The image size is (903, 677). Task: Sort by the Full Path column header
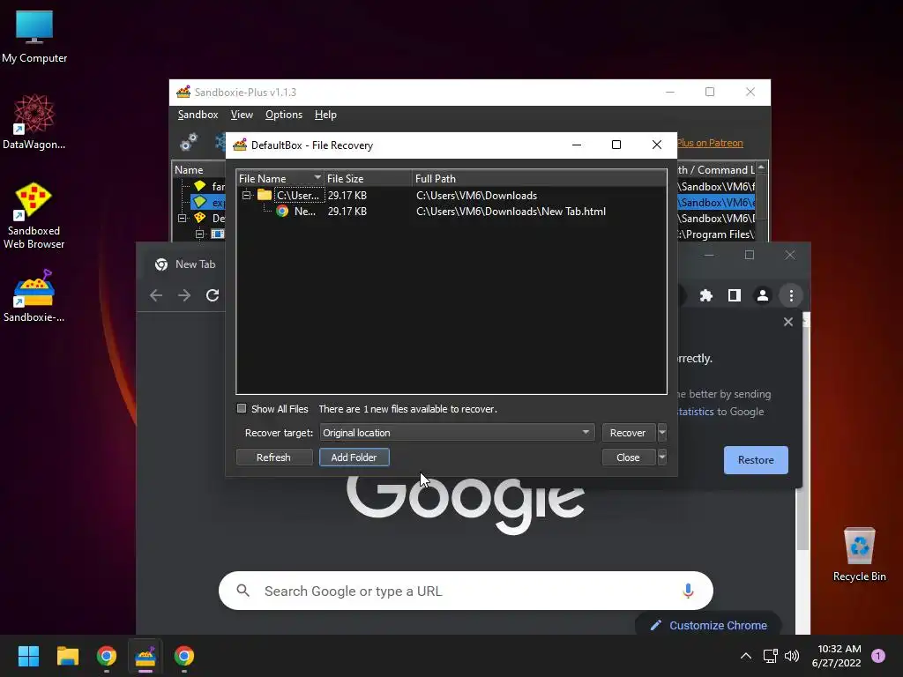[540, 178]
